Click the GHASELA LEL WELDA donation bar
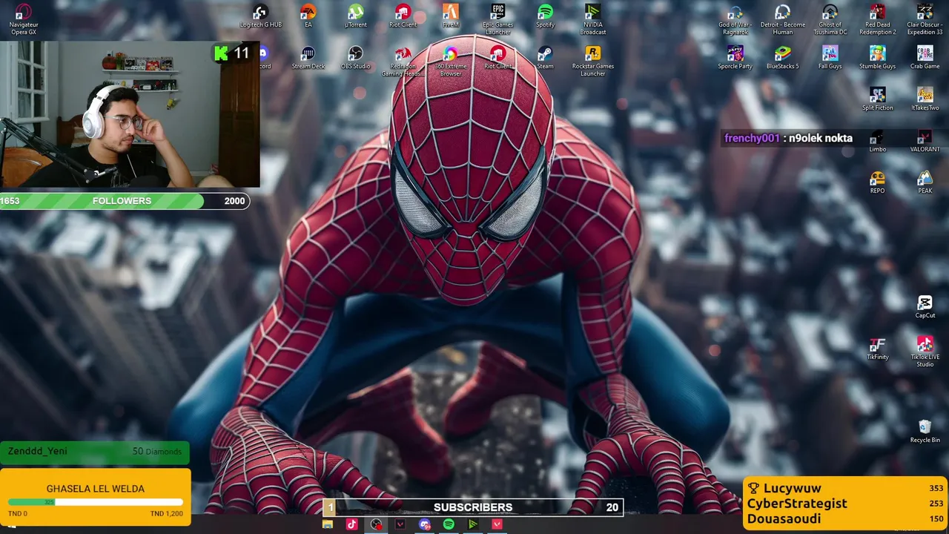 pyautogui.click(x=96, y=497)
